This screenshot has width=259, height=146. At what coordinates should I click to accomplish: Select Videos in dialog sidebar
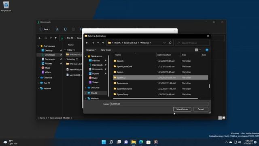(95, 82)
